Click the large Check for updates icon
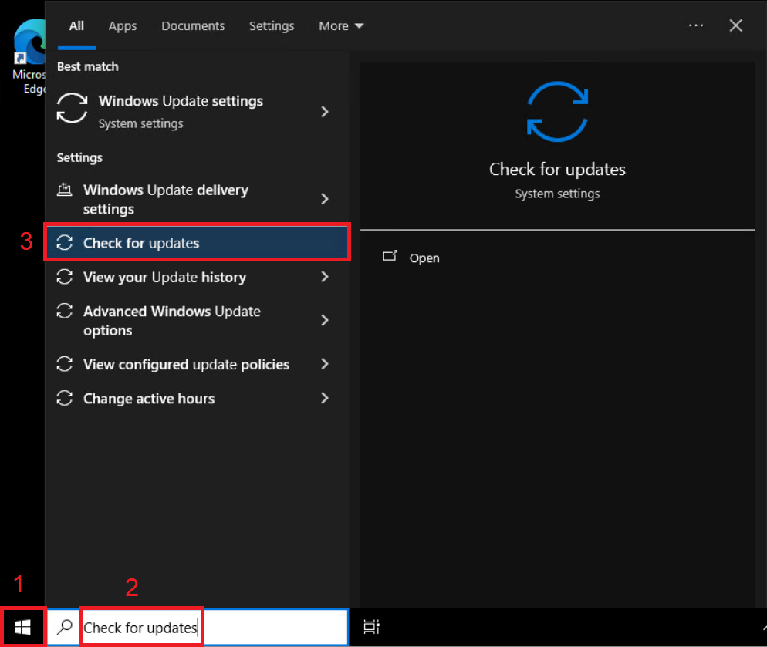767x647 pixels. point(557,111)
